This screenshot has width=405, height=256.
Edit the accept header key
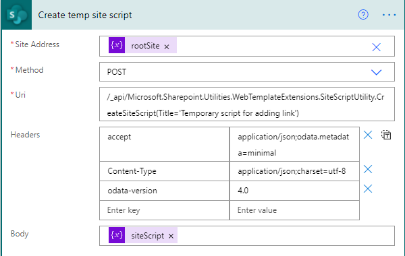tap(165, 144)
